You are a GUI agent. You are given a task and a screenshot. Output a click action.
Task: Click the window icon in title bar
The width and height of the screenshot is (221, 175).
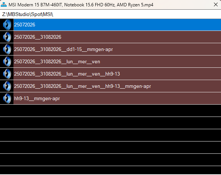pos(4,4)
